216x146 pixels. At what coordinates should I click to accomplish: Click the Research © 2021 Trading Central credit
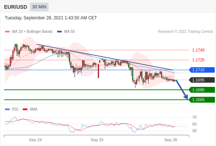click(185, 32)
